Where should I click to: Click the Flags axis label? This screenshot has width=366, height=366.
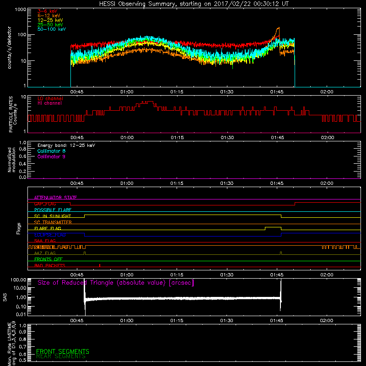[19, 228]
